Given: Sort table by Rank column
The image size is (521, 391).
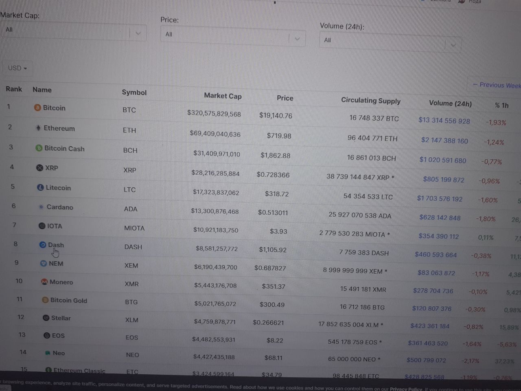Looking at the screenshot, I should pos(14,89).
